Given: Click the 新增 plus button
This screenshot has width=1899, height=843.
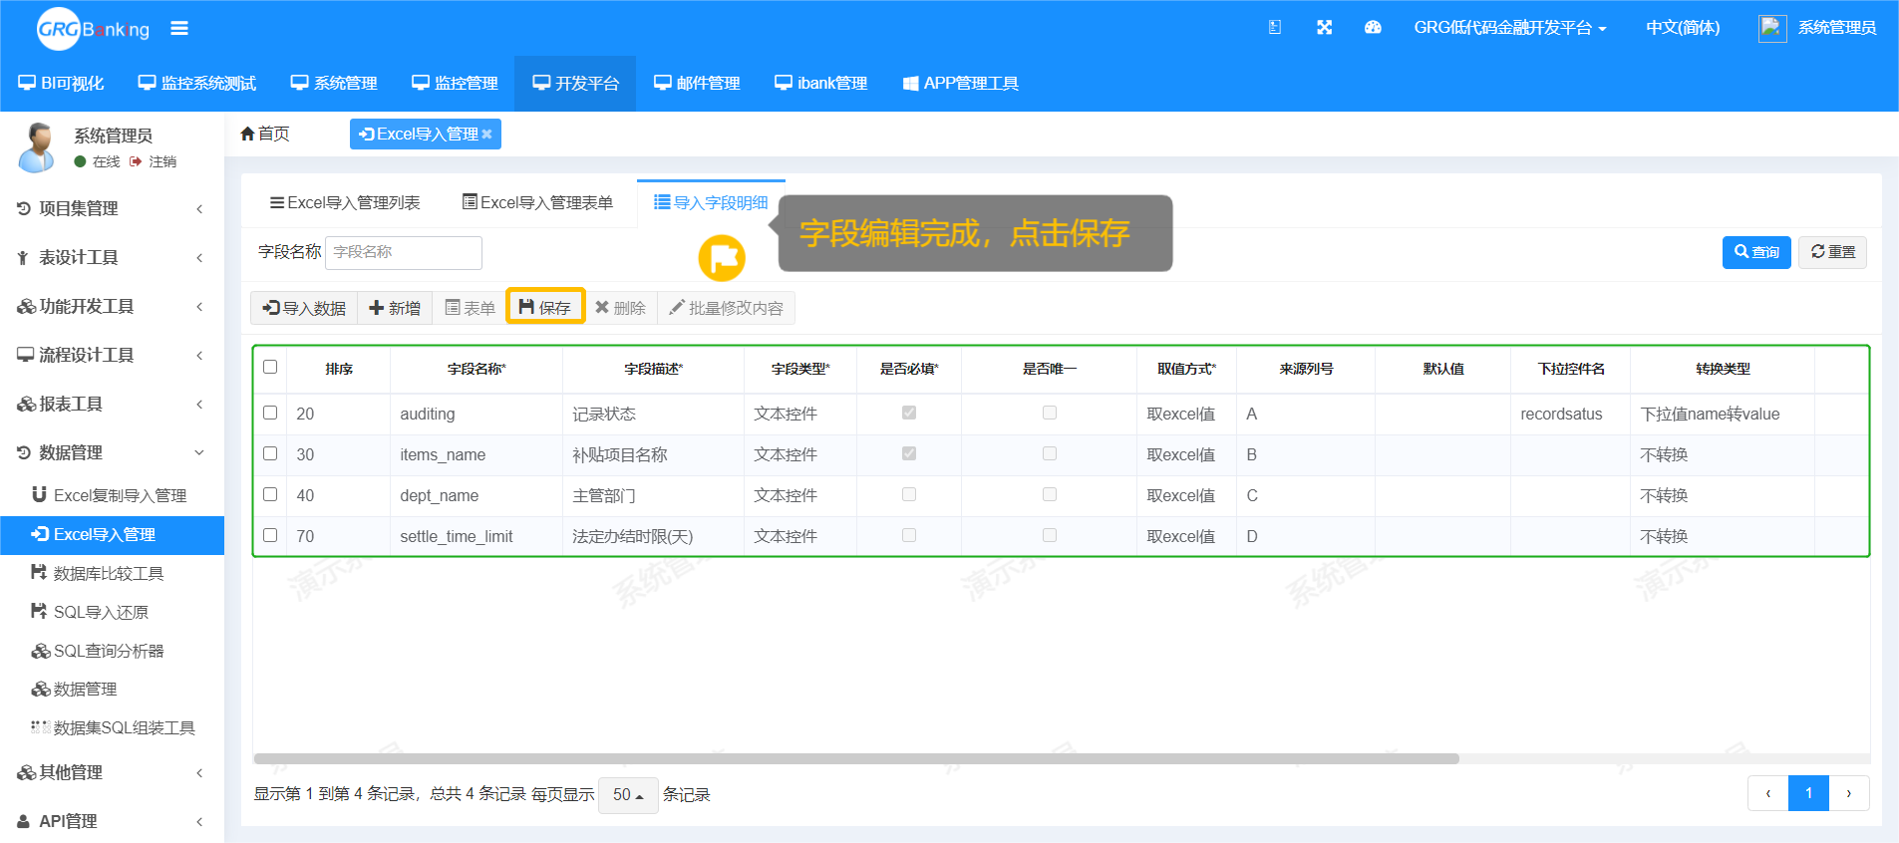Looking at the screenshot, I should tap(395, 308).
